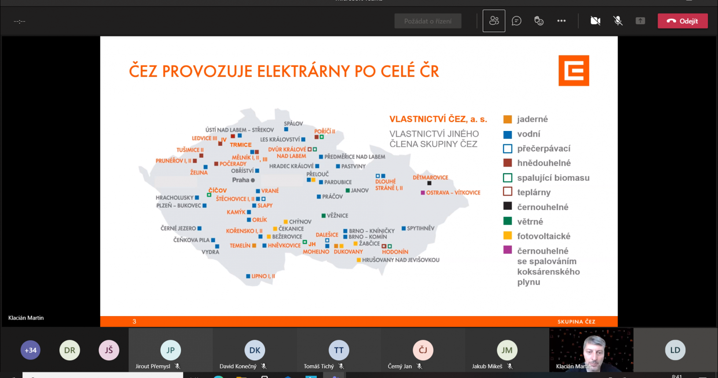
Task: Open more actions ellipsis menu
Action: 561,21
